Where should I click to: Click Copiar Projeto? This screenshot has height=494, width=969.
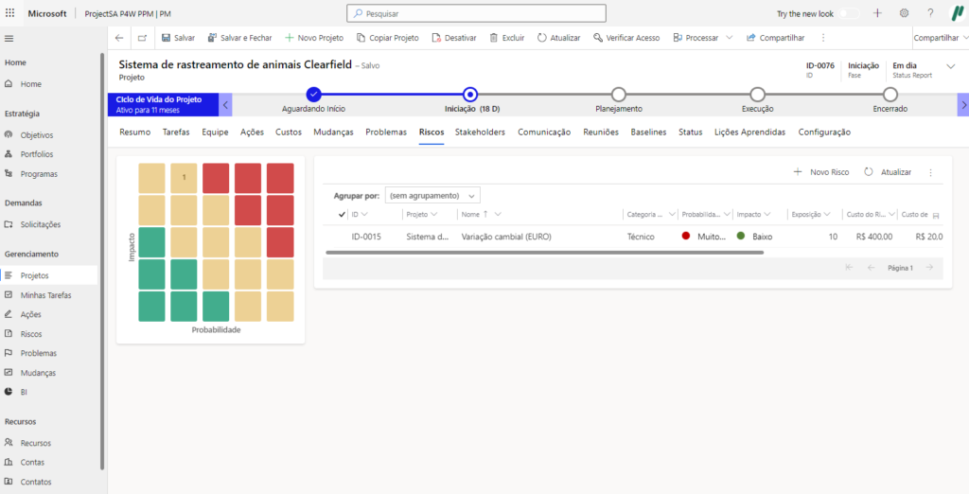coord(387,38)
